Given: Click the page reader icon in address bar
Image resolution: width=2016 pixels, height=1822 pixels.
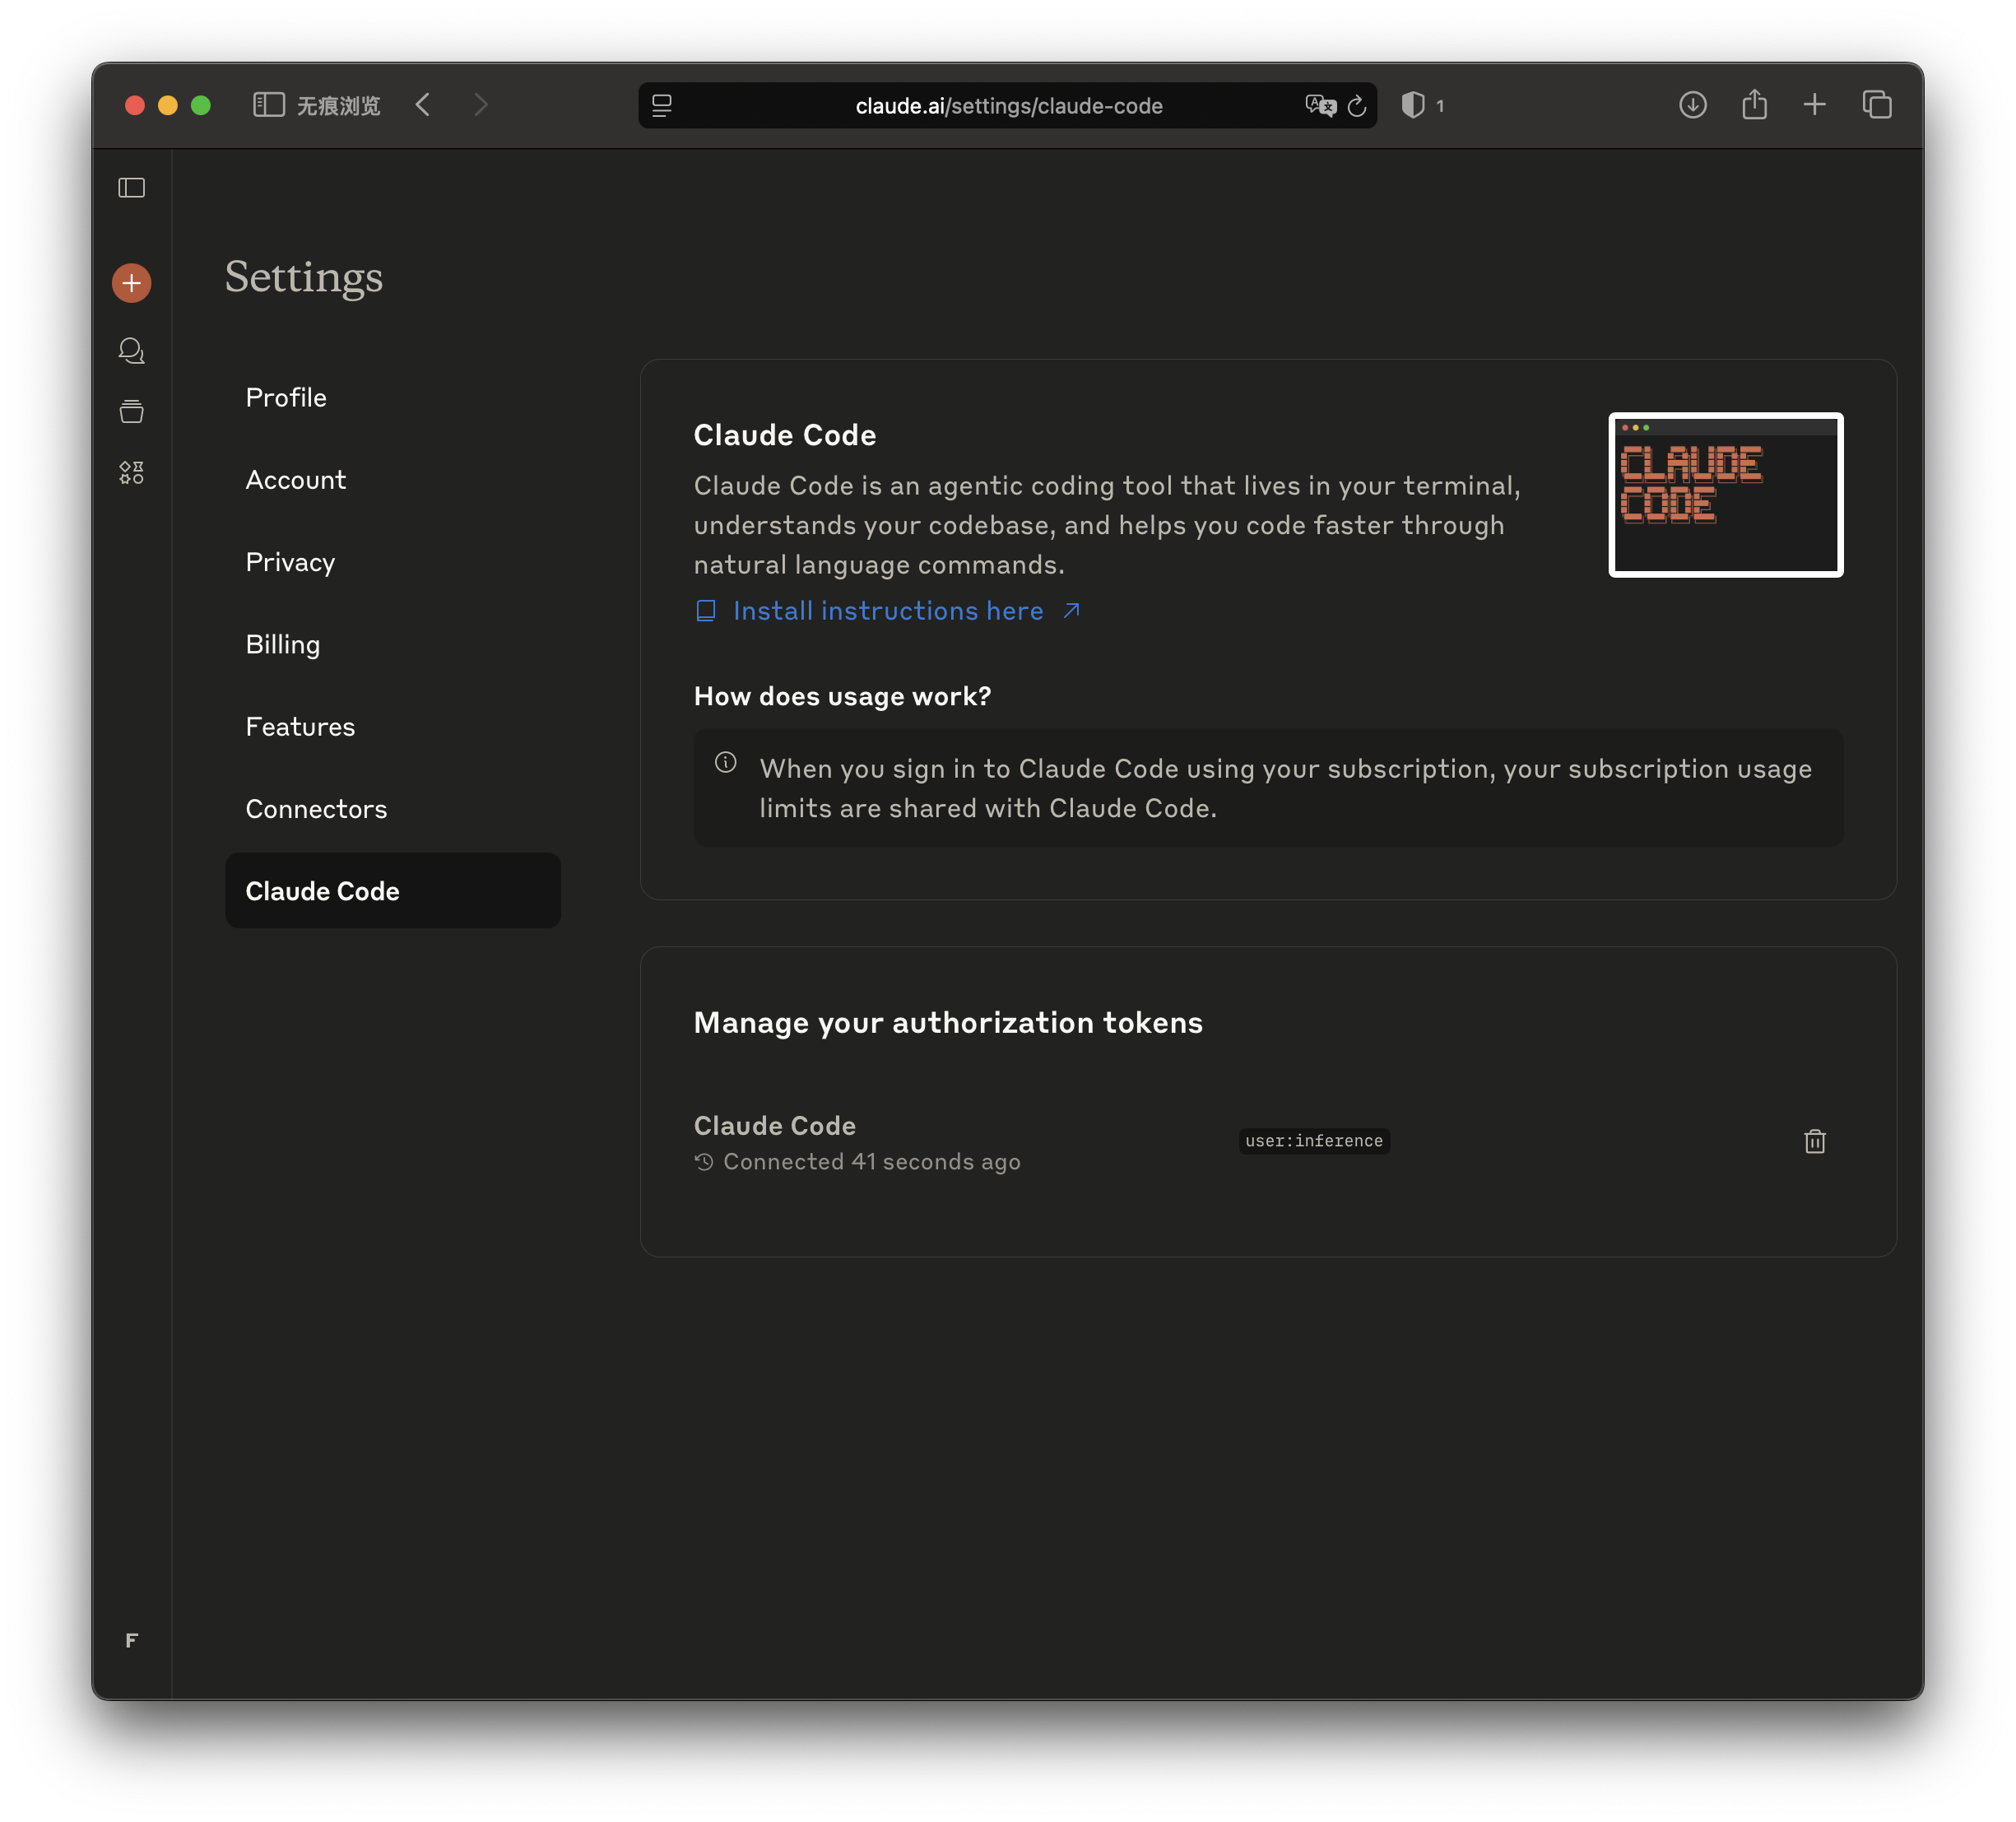Looking at the screenshot, I should [x=662, y=105].
